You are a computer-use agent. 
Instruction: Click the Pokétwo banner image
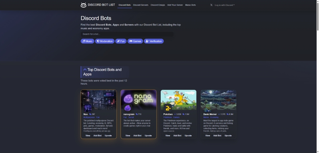(x=179, y=100)
